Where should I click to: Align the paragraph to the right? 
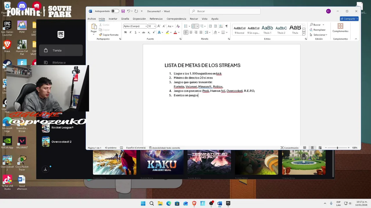(196, 32)
